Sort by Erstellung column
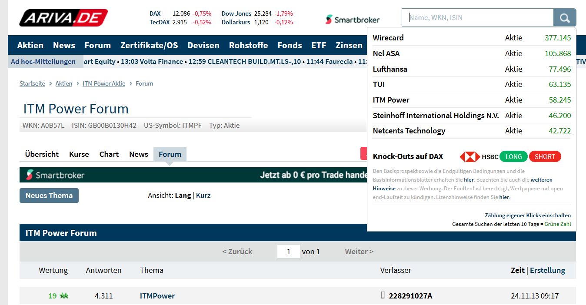This screenshot has height=305, width=586. click(547, 270)
